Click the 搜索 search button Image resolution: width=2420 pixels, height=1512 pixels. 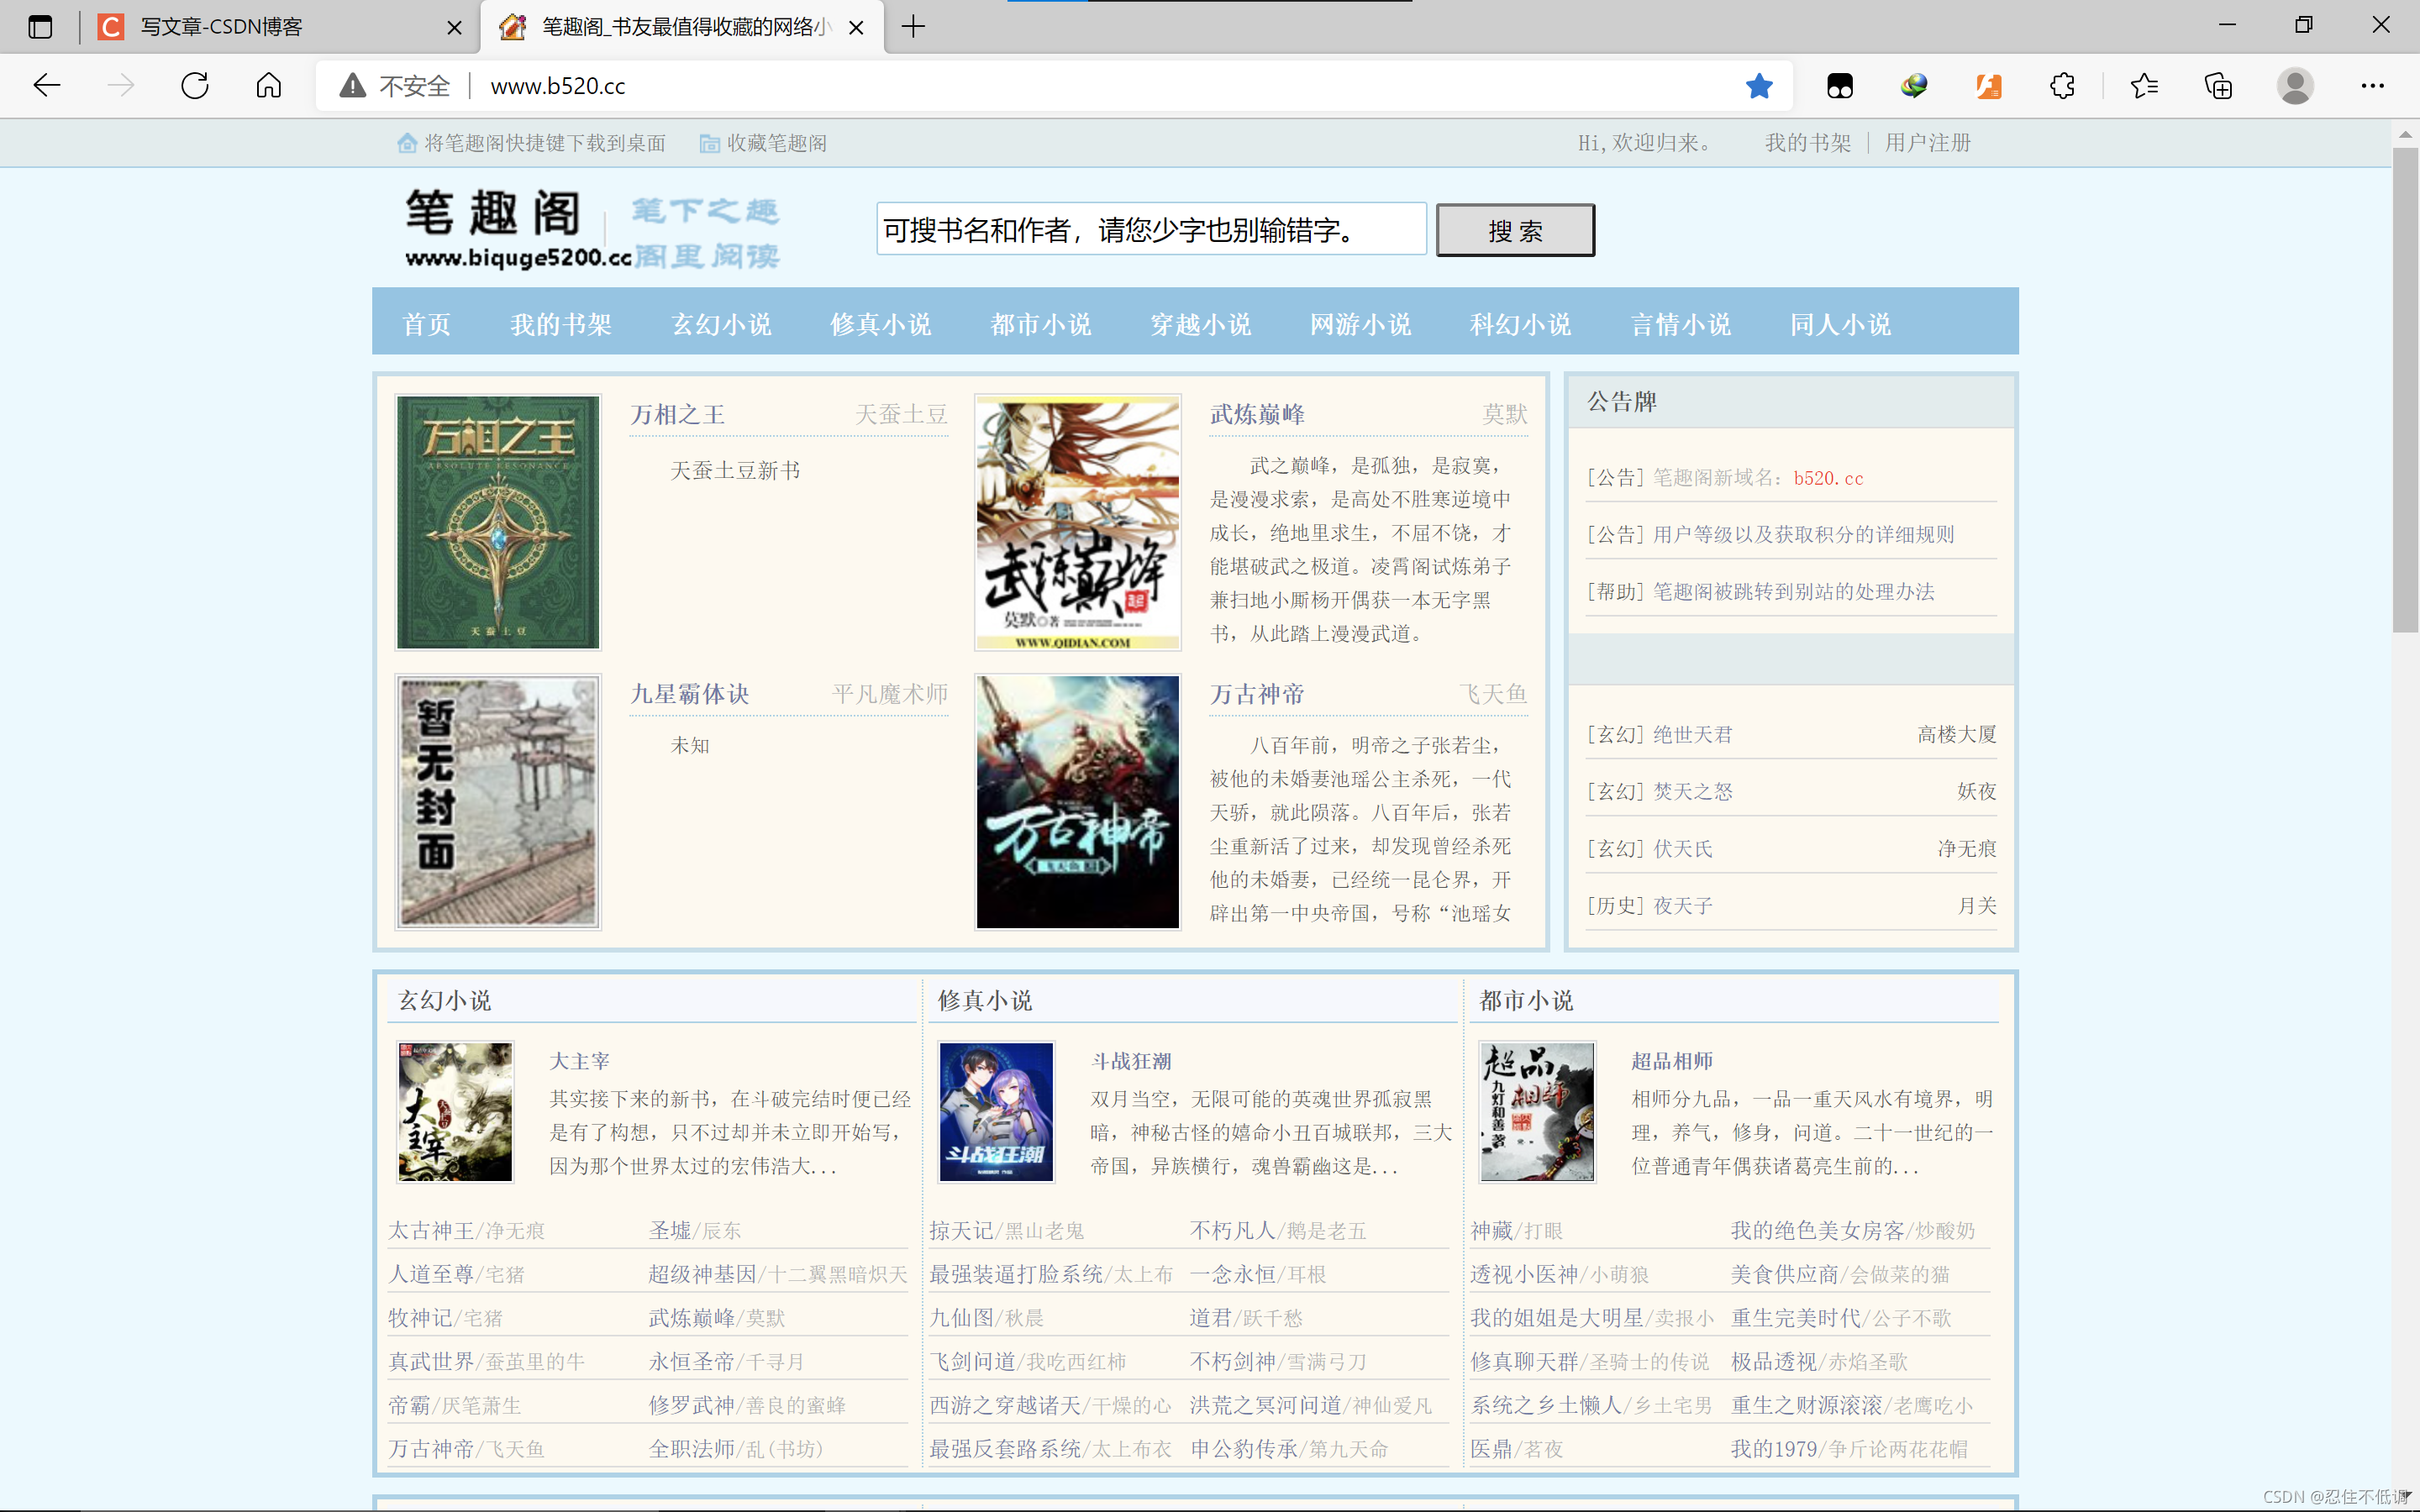(x=1515, y=231)
